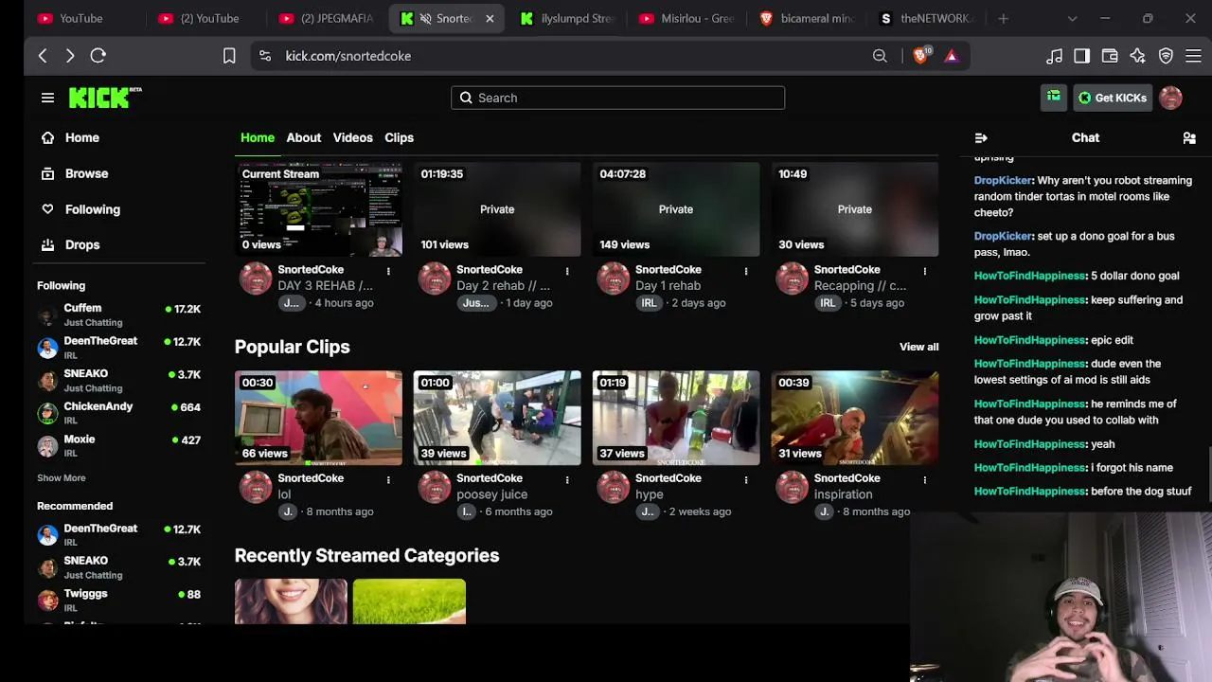Open the browser zoom indicator
The image size is (1212, 682).
(x=880, y=56)
